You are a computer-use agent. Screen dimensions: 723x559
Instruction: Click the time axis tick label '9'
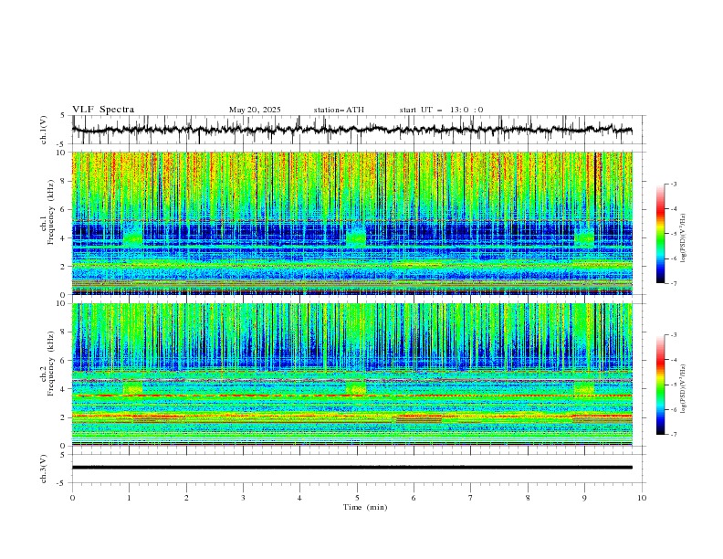[584, 498]
